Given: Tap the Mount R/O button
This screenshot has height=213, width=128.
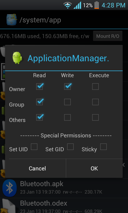Looking at the screenshot, I should pyautogui.click(x=108, y=36).
